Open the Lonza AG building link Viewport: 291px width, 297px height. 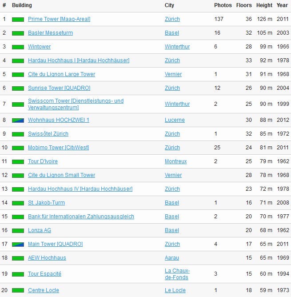point(40,230)
